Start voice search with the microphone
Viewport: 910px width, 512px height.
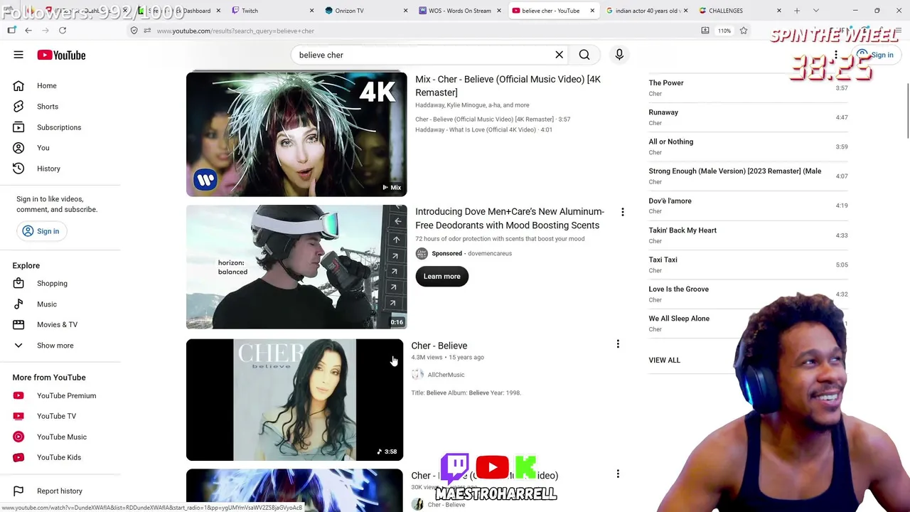[x=619, y=55]
